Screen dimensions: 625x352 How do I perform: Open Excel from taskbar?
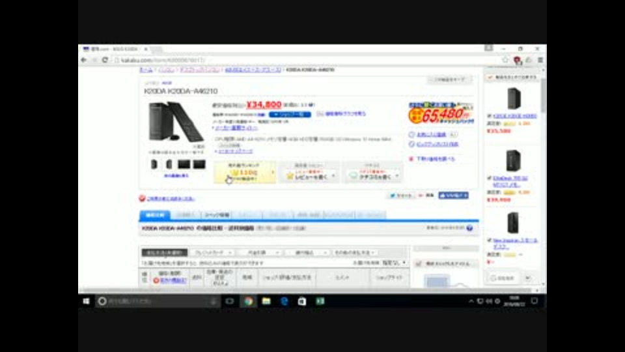[x=320, y=301]
